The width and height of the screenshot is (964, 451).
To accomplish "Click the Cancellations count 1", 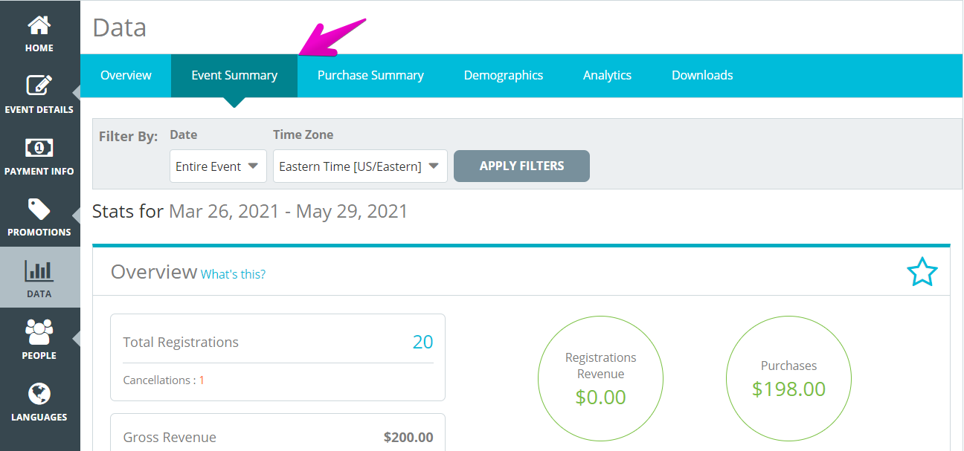I will [202, 380].
